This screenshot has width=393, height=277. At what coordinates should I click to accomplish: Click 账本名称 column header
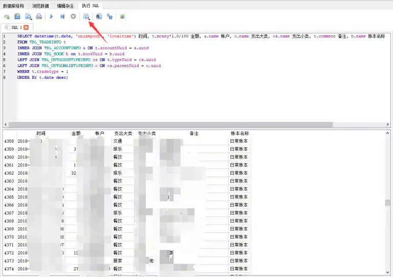tap(239, 133)
